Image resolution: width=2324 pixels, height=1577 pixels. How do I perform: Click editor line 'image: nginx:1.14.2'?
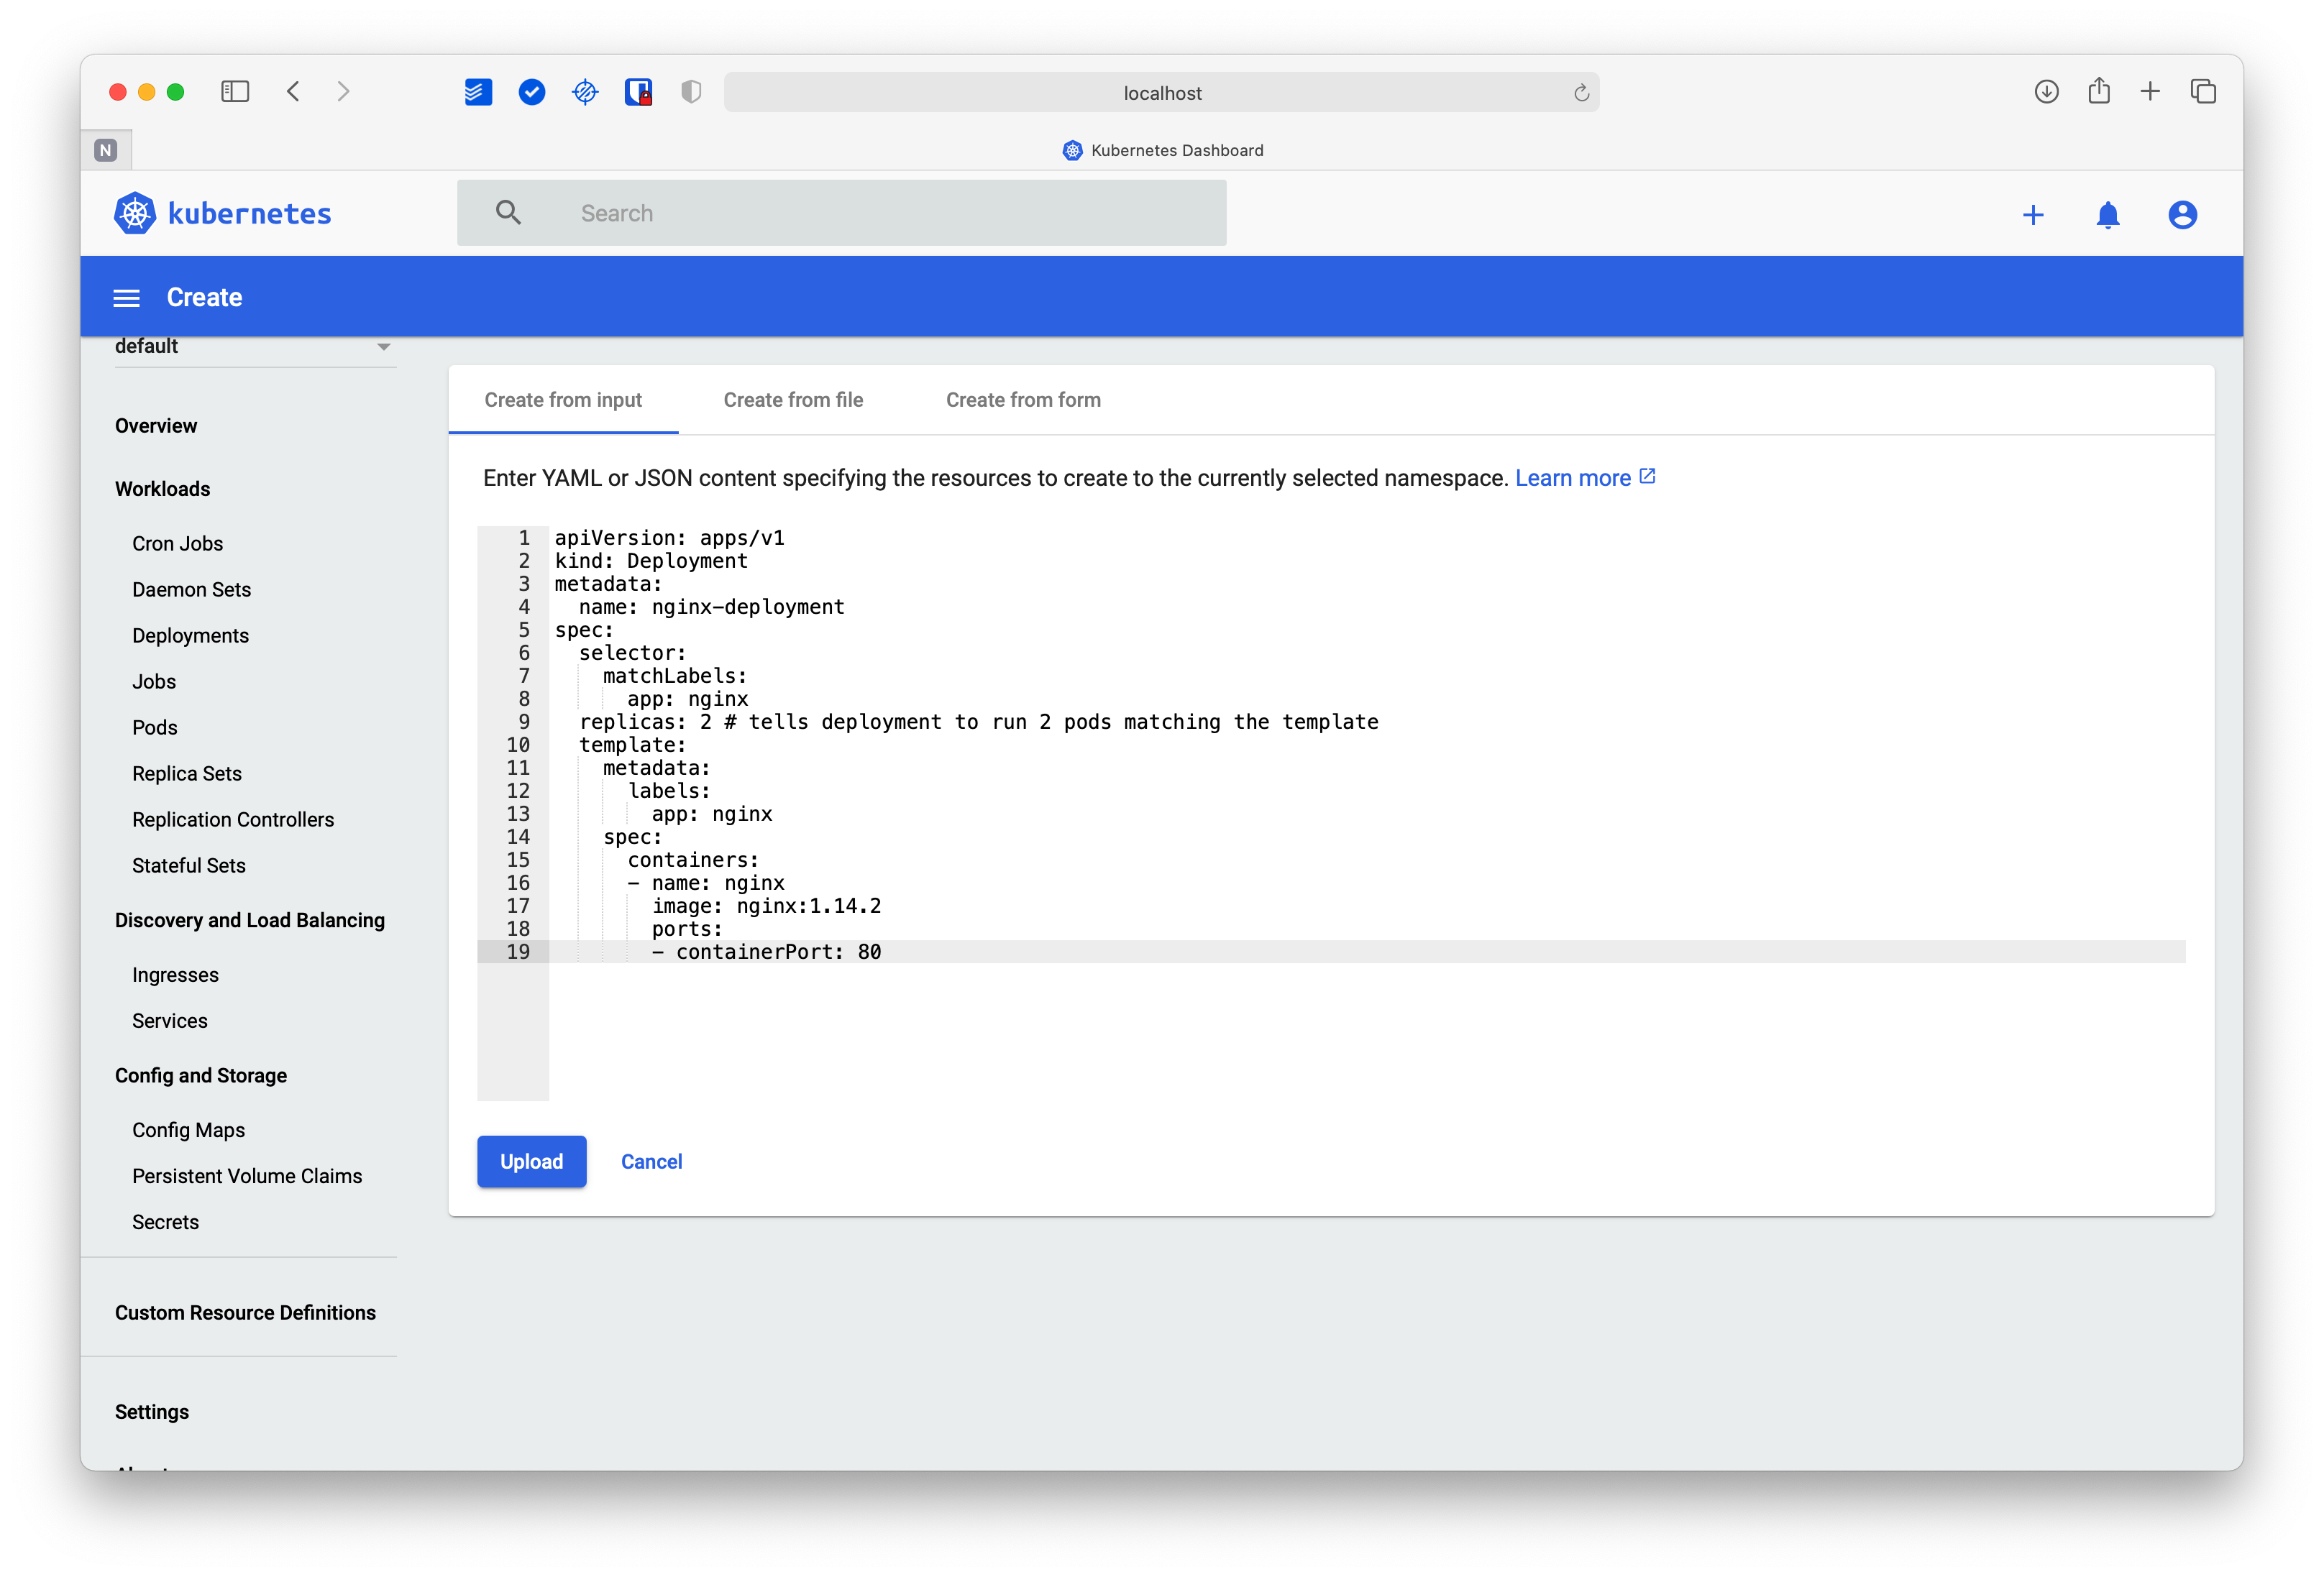click(767, 906)
